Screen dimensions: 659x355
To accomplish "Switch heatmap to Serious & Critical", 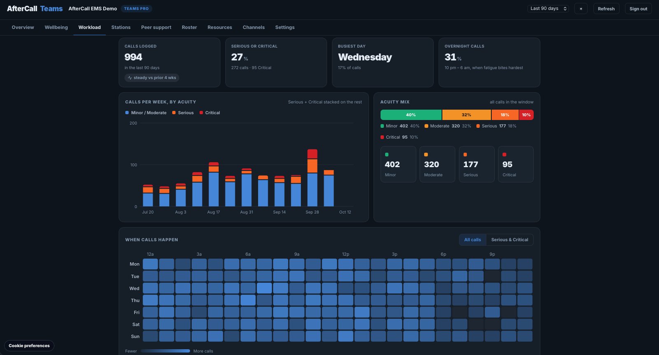I will coord(509,240).
